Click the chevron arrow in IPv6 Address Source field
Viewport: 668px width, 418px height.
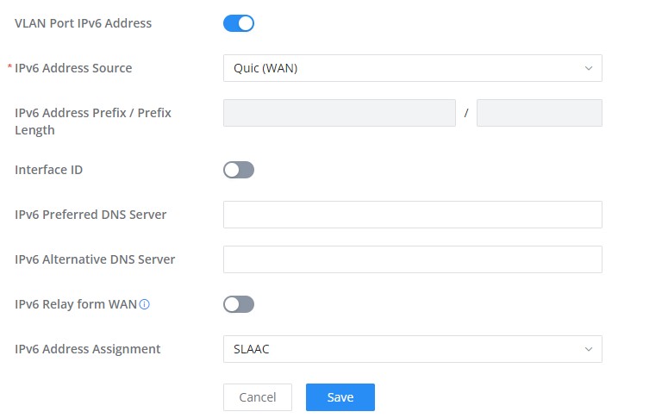coord(589,68)
